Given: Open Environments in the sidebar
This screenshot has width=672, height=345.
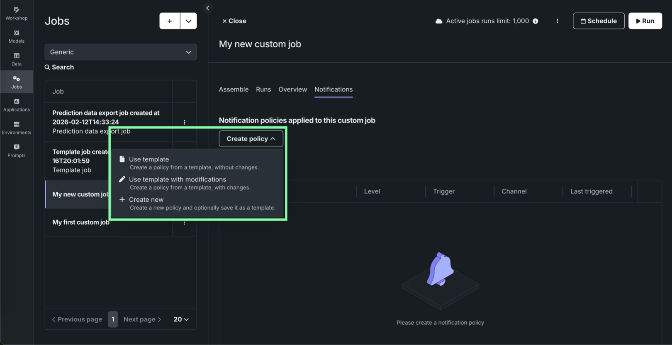Looking at the screenshot, I should tap(17, 128).
